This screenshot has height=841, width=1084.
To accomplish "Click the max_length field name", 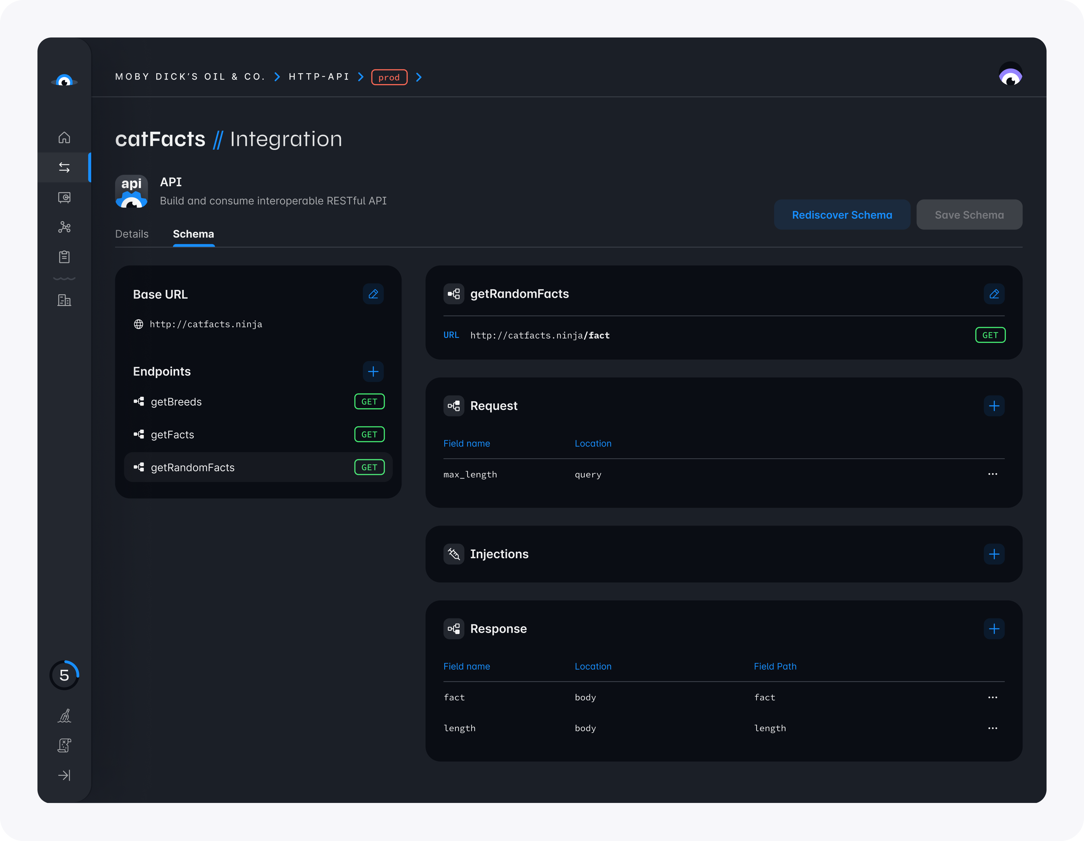I will pos(470,474).
